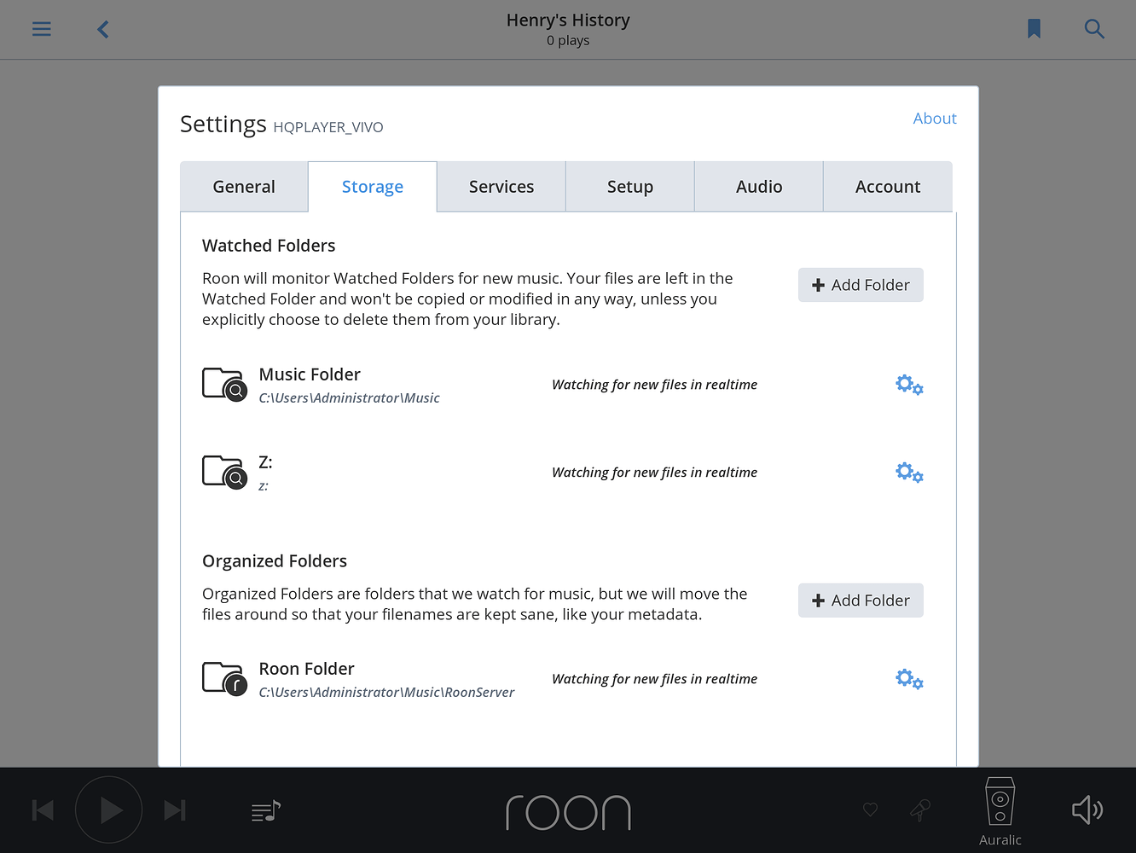
Task: Toggle the lyrics microphone icon
Action: tap(920, 809)
